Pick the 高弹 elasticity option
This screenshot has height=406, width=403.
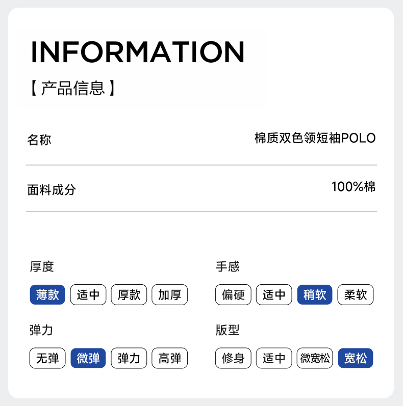click(170, 358)
